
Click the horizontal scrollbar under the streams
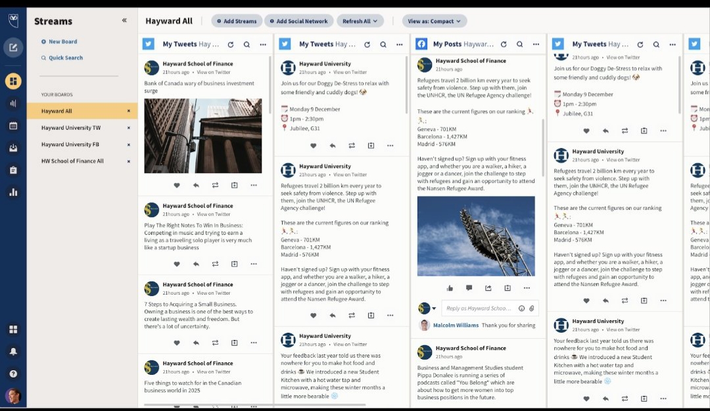pos(254,404)
